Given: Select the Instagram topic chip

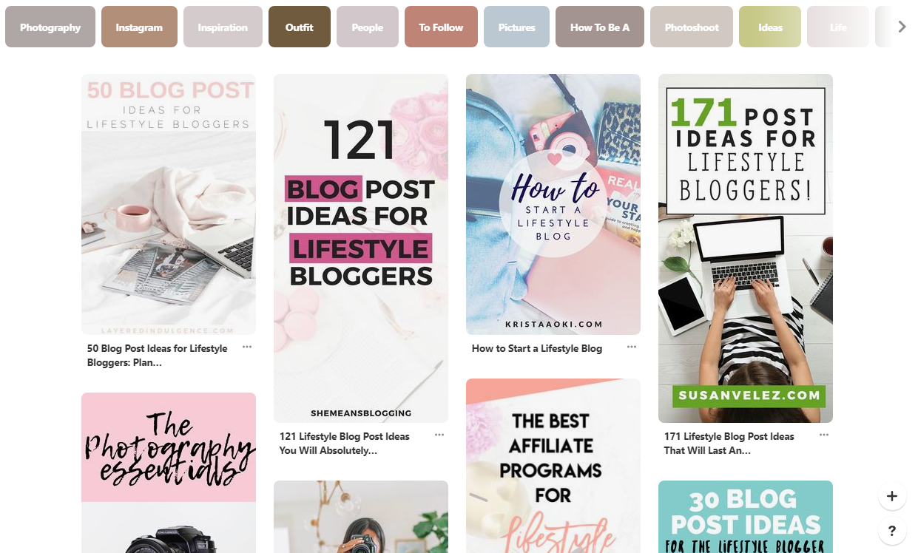Looking at the screenshot, I should (x=139, y=27).
